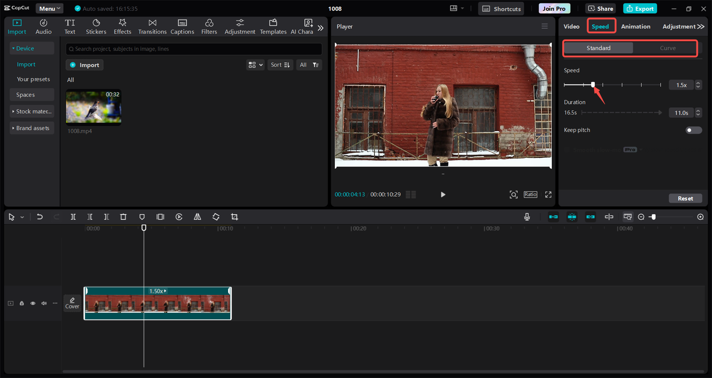Open the Stickers library
This screenshot has height=378, width=712.
tap(96, 27)
